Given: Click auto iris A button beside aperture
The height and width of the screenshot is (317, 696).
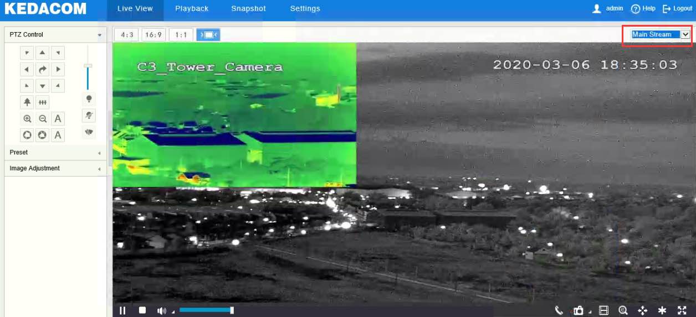Looking at the screenshot, I should pos(58,135).
